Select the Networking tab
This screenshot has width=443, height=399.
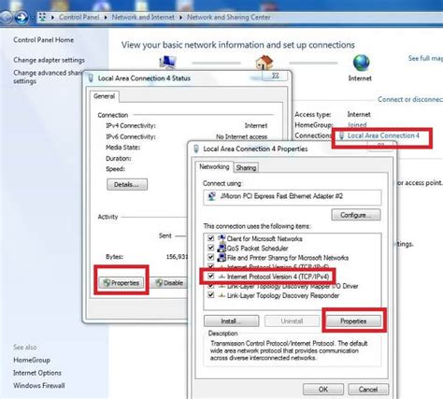click(214, 166)
